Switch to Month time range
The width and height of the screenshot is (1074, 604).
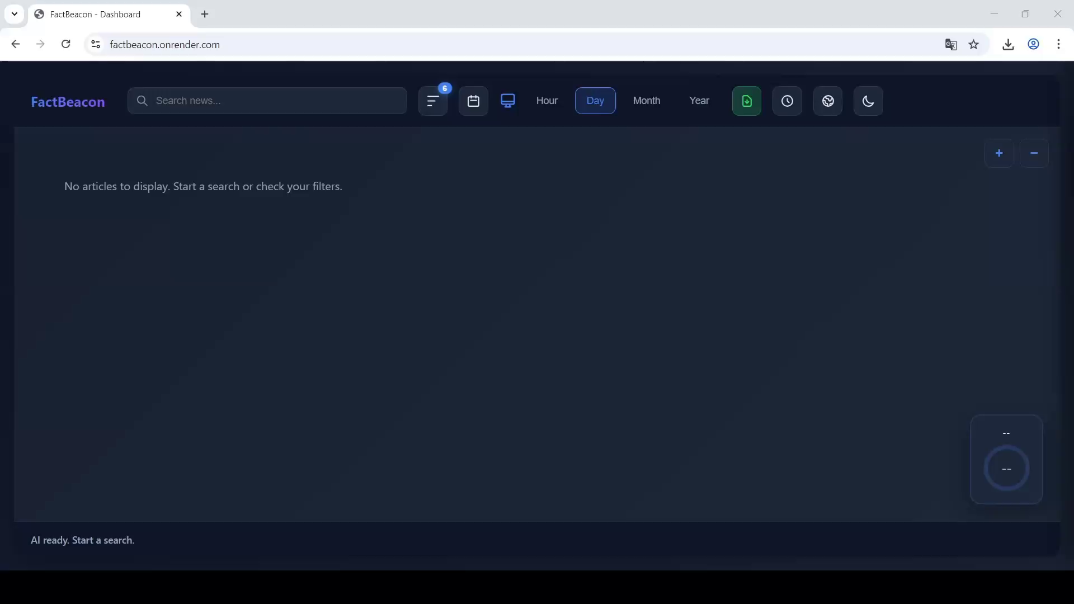tap(647, 101)
